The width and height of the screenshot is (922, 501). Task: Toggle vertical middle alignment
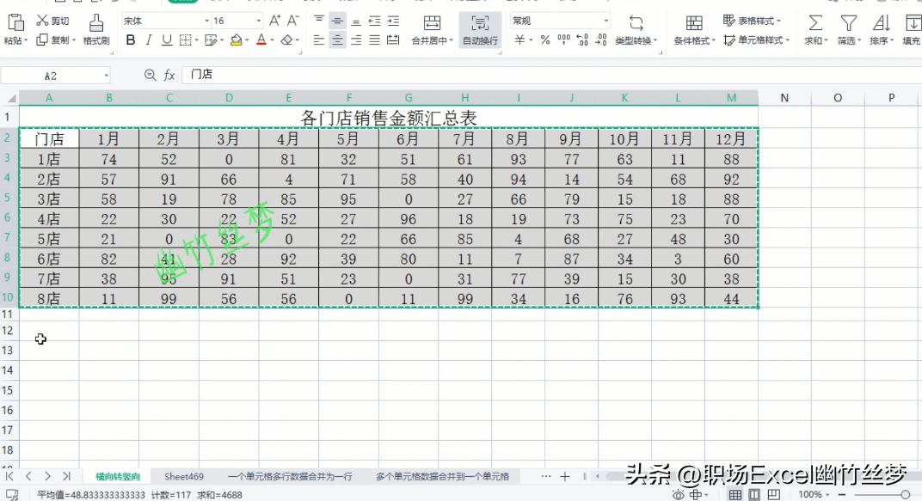(x=337, y=21)
